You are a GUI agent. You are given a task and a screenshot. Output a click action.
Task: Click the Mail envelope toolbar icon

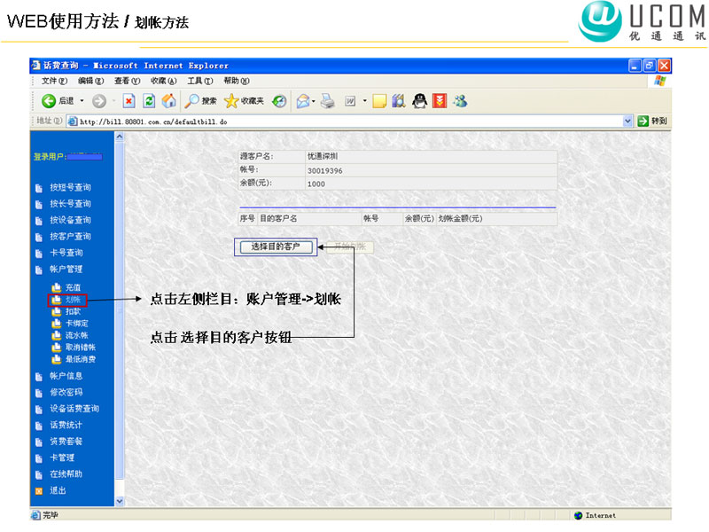pyautogui.click(x=302, y=101)
